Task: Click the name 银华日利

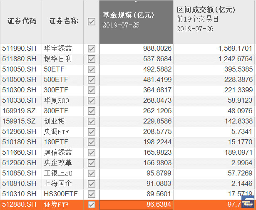Action: [x=58, y=59]
